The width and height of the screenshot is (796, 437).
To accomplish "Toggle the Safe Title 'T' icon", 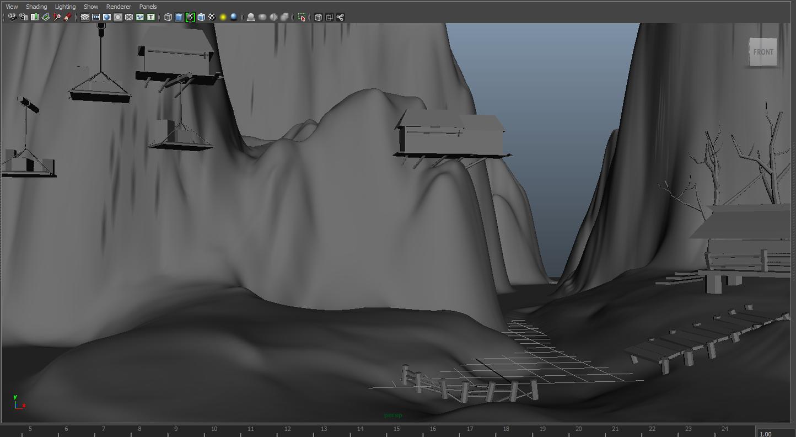I will (151, 17).
